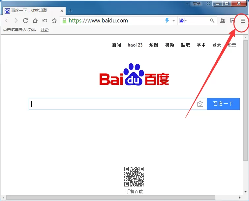
Task: Open the 视频 link
Action: tap(170, 45)
